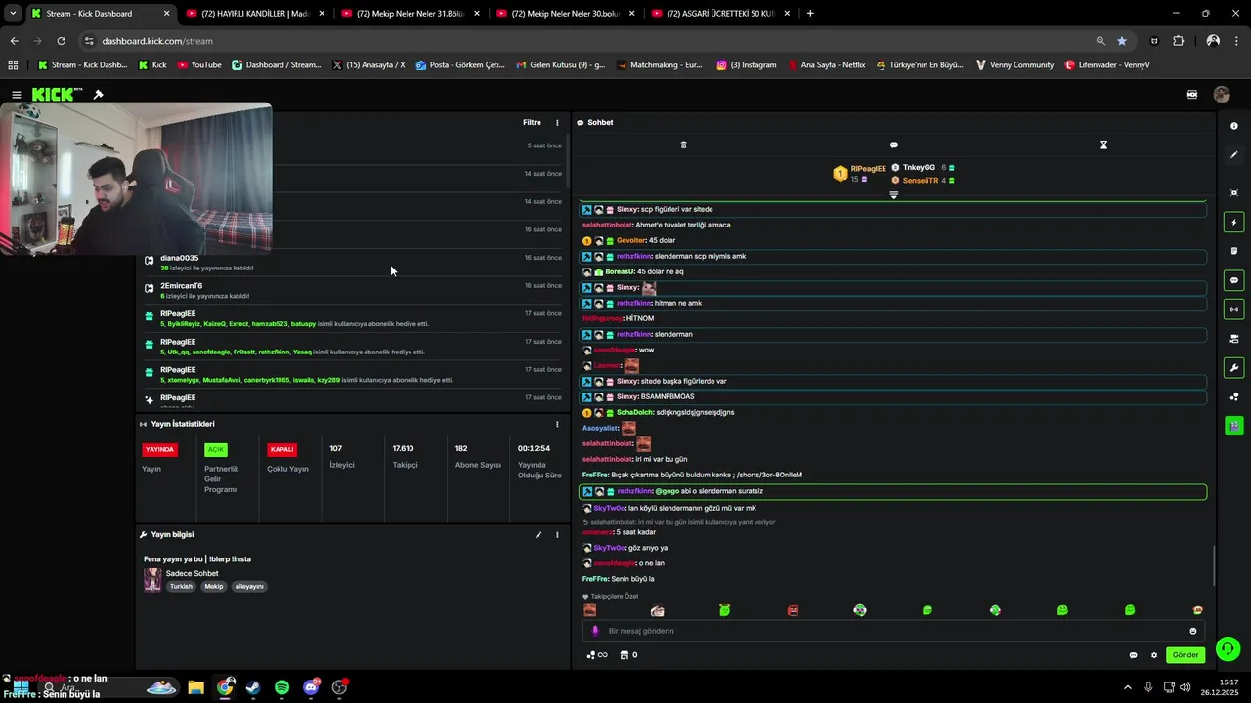Open Chrome three-dot menu
Viewport: 1251px width, 703px height.
1237,41
